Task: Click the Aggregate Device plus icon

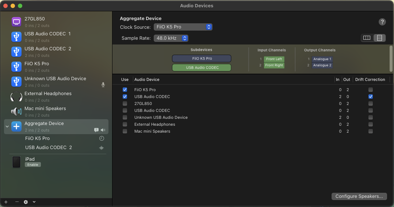Action: point(16,126)
